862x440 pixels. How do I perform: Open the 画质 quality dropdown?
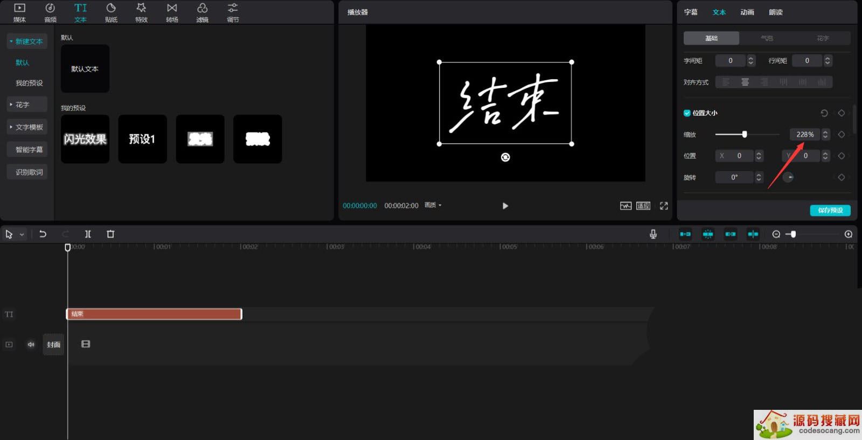[x=433, y=205]
